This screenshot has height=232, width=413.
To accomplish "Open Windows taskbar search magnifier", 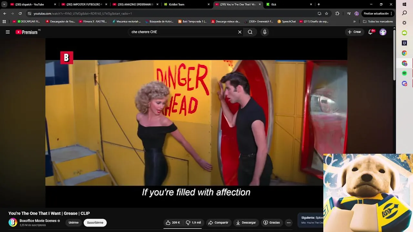I will tap(404, 13).
